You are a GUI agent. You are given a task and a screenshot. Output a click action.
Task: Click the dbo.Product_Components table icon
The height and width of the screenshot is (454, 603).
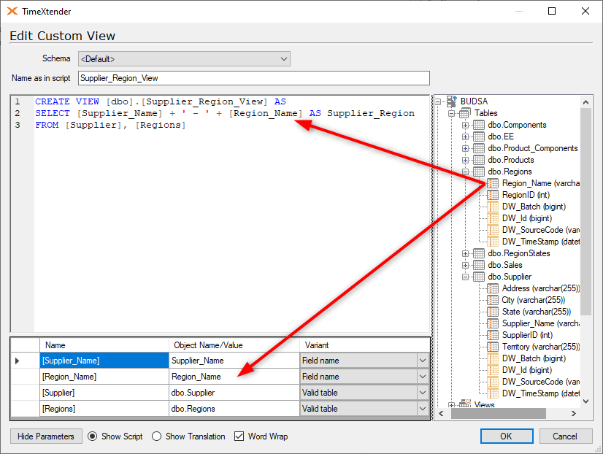pyautogui.click(x=478, y=148)
